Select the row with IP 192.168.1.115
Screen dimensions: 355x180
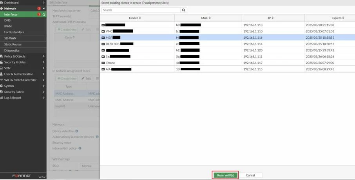click(x=228, y=69)
